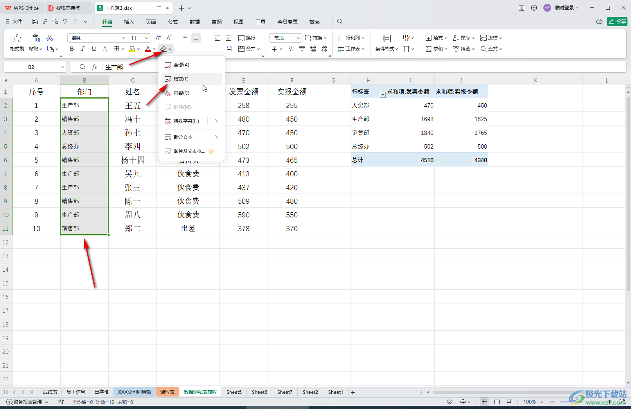Click the formula bar input field
This screenshot has height=409, width=631.
(x=364, y=67)
